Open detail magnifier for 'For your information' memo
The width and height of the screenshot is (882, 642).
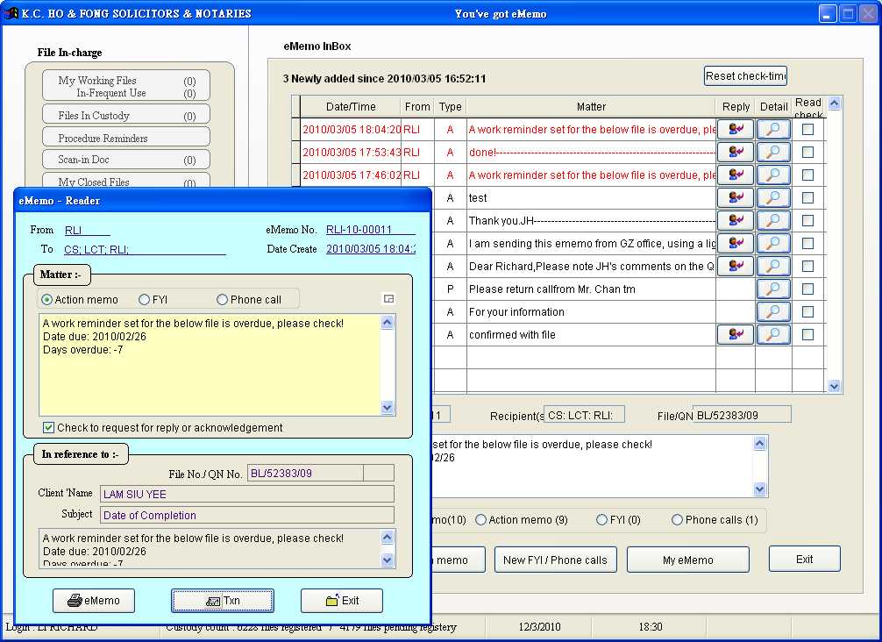pos(772,311)
